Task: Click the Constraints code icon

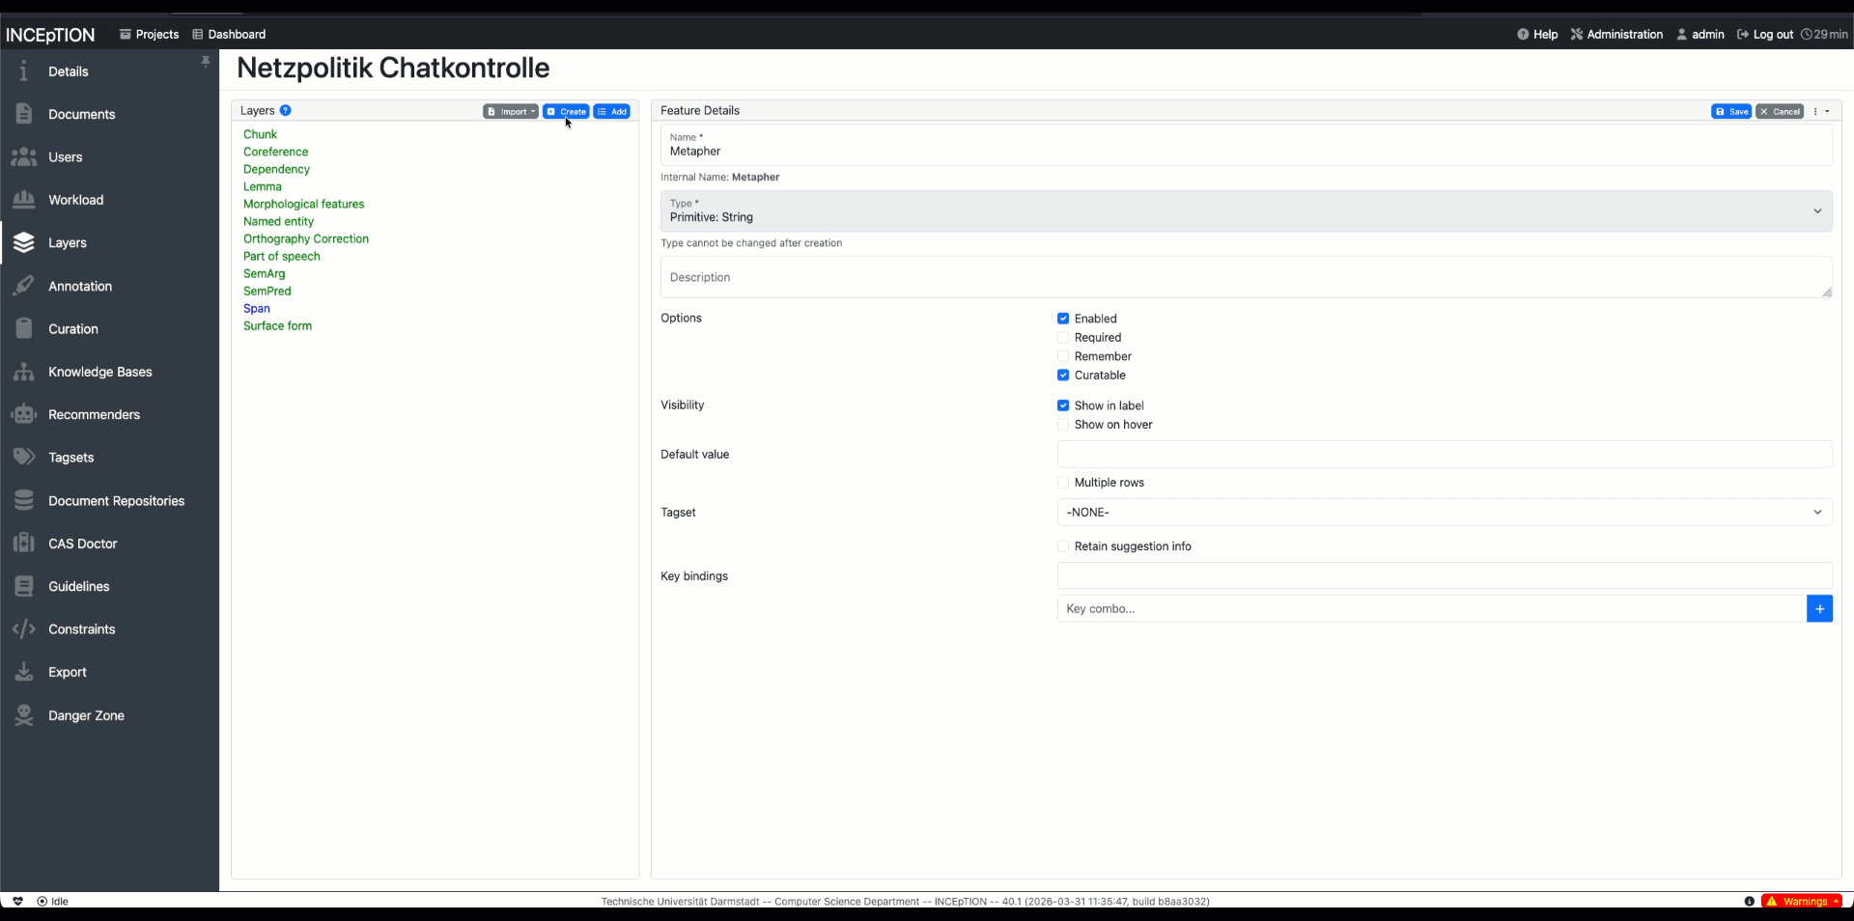Action: pyautogui.click(x=24, y=629)
